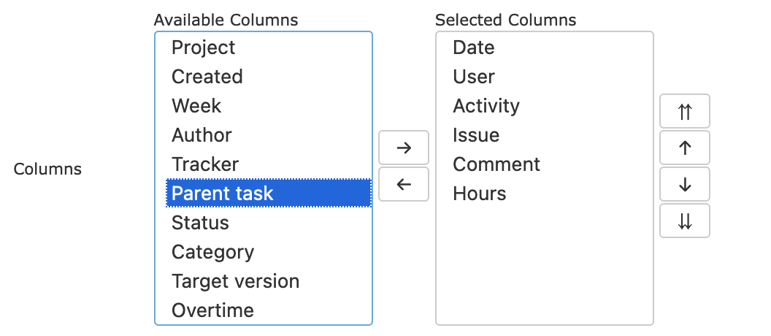Move selected column down one position

(684, 184)
